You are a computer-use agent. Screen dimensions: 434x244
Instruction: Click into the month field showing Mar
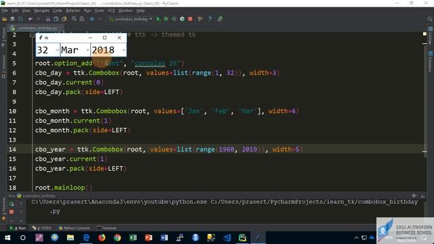point(73,50)
